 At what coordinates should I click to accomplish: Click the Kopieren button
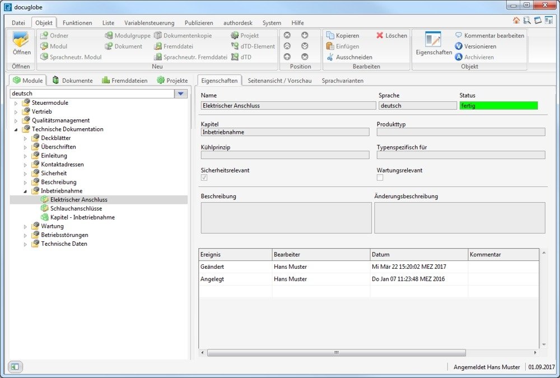(x=342, y=35)
